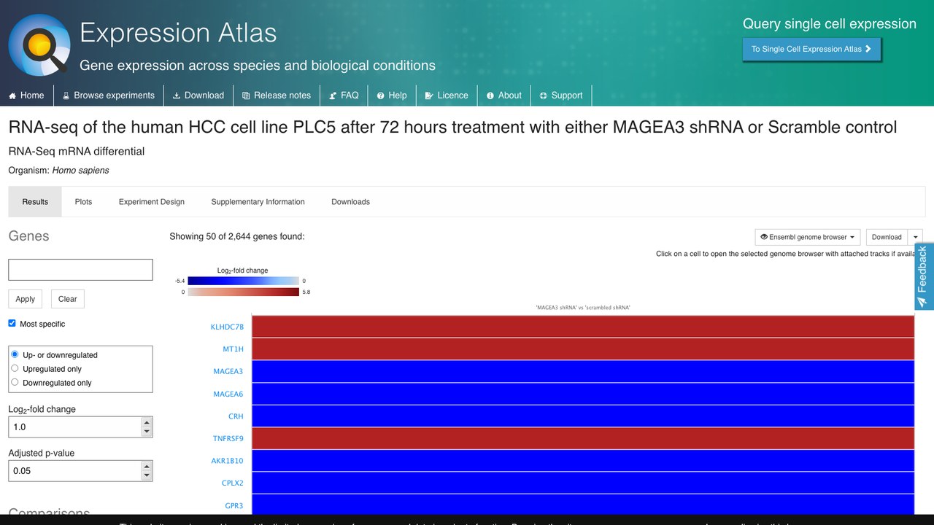Select the Results tab
The image size is (934, 525).
[35, 202]
